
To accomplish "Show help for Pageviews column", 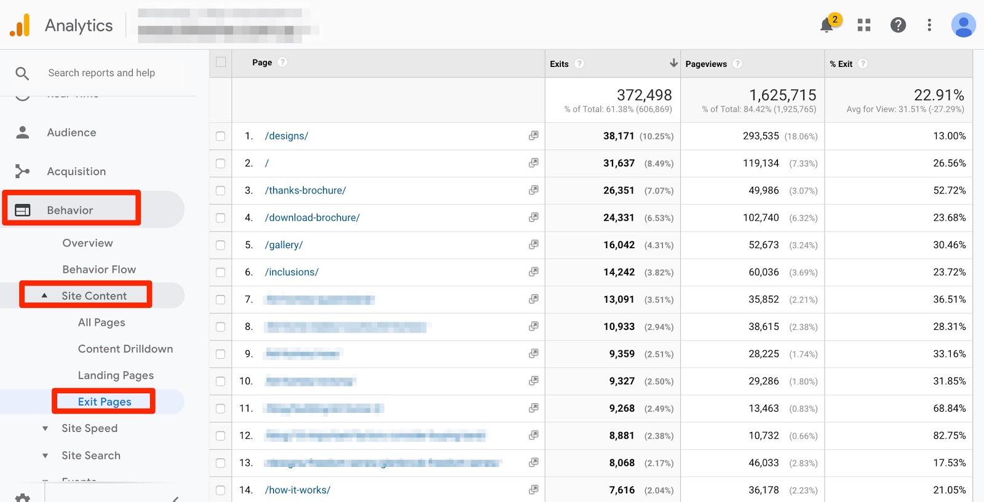I will click(737, 63).
